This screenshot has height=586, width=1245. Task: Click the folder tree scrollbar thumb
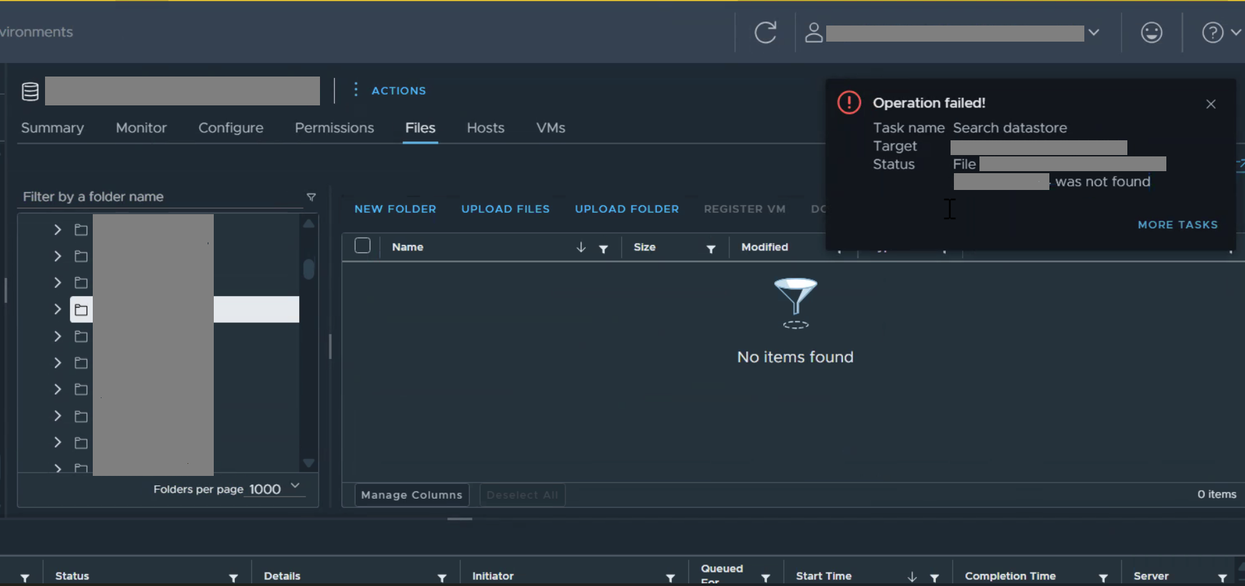(309, 269)
